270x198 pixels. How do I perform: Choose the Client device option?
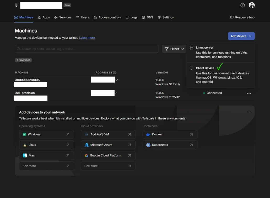220,75
